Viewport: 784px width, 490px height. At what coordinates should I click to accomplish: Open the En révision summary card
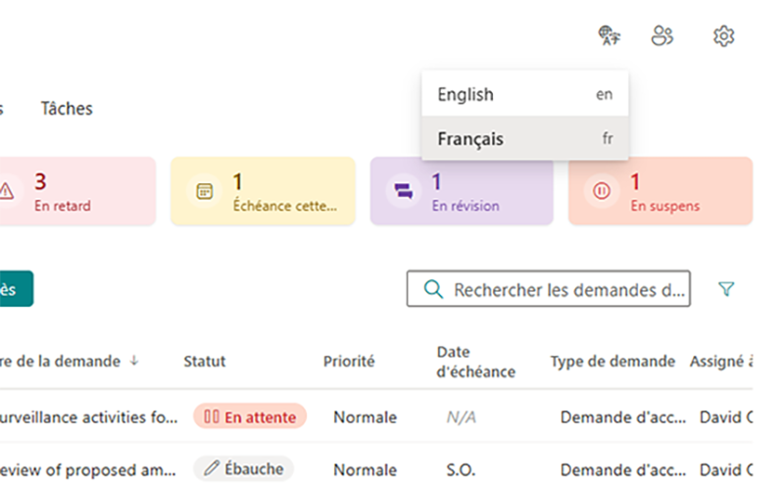[x=462, y=191]
